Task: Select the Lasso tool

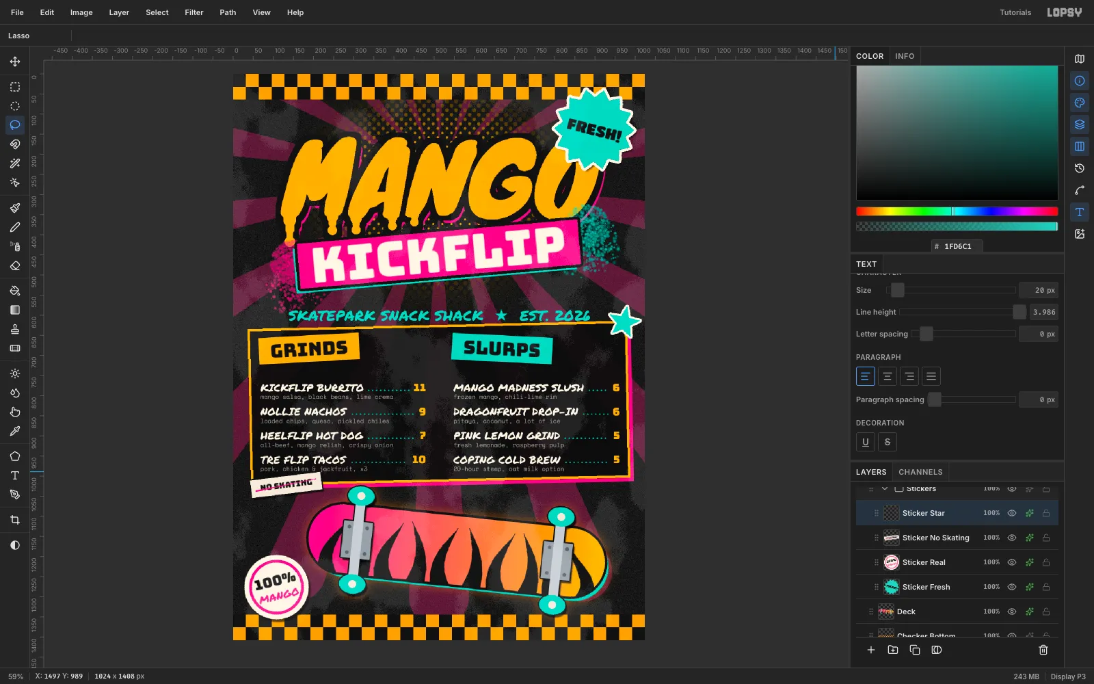Action: [x=15, y=125]
